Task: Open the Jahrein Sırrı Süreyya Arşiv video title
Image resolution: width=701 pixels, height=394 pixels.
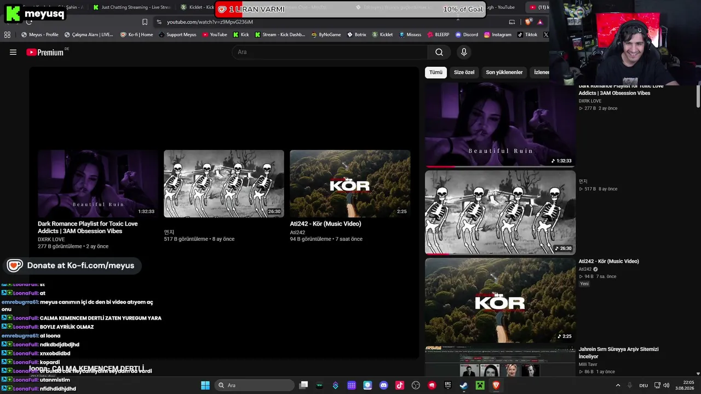Action: [619, 353]
